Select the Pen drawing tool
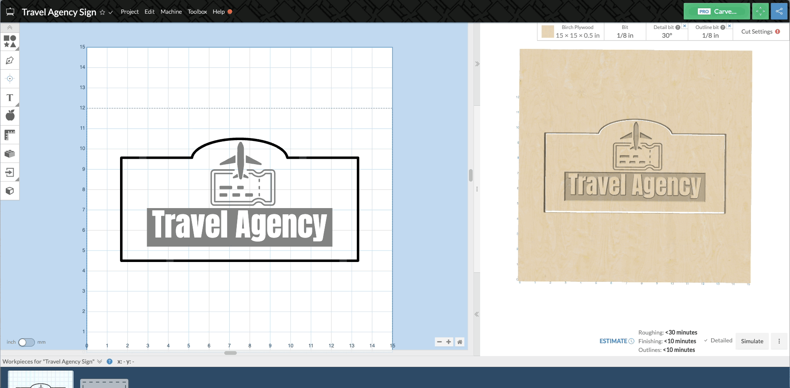Viewport: 790px width, 388px height. coord(10,61)
